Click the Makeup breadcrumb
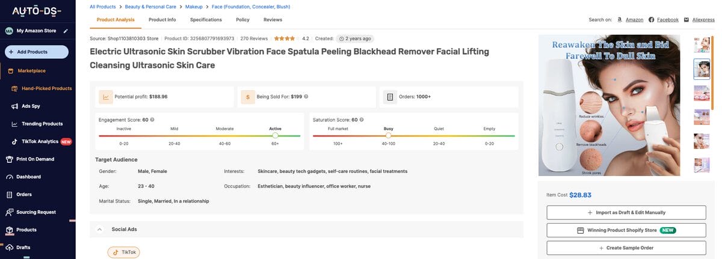The width and height of the screenshot is (722, 259). tap(193, 7)
